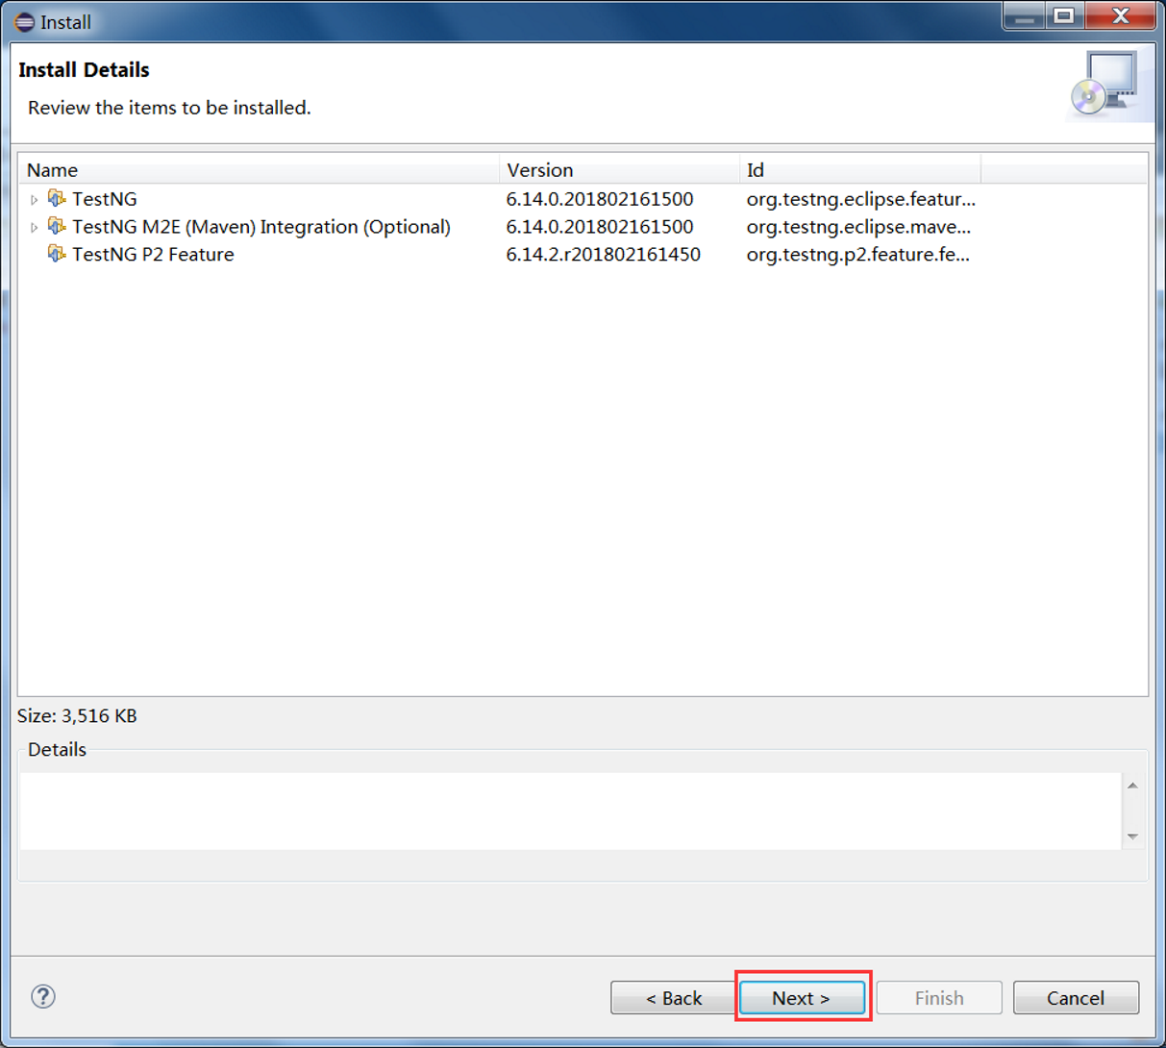1166x1048 pixels.
Task: Click id org.testng.p2.feature.fe...
Action: [x=858, y=255]
